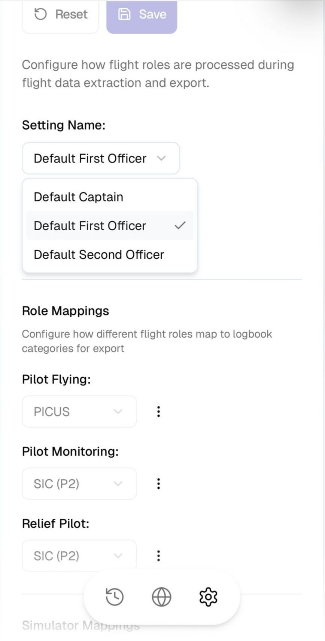Screen dimensions: 325x641
Task: Select Default First Officer menu option
Action: click(90, 226)
